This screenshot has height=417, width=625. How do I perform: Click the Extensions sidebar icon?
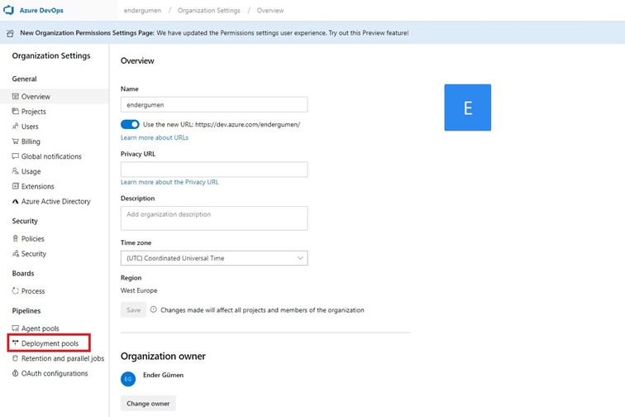[x=15, y=186]
